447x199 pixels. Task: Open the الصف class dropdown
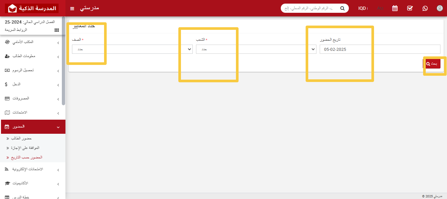132,49
